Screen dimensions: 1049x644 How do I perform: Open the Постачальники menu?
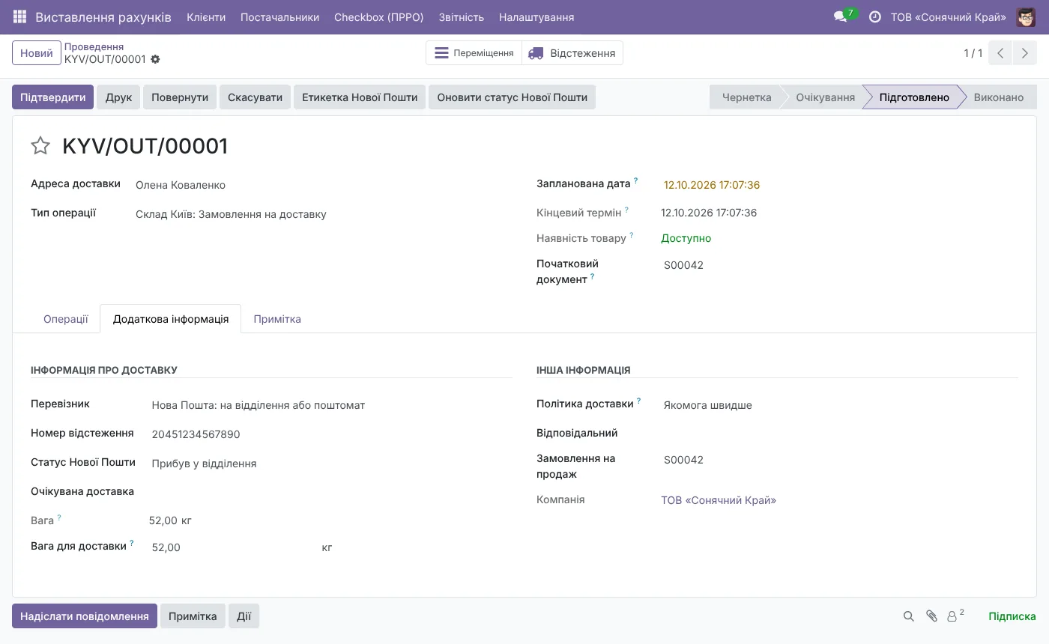click(x=279, y=16)
